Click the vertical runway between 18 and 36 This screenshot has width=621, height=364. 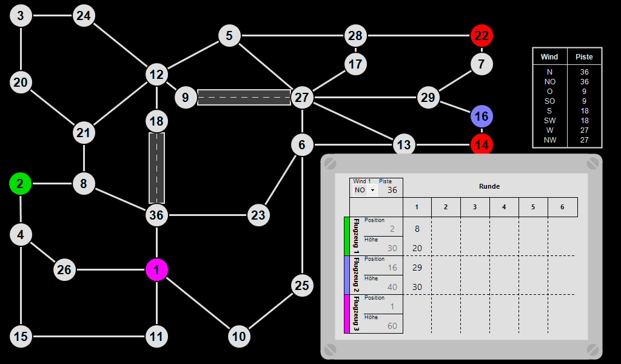[x=157, y=168]
